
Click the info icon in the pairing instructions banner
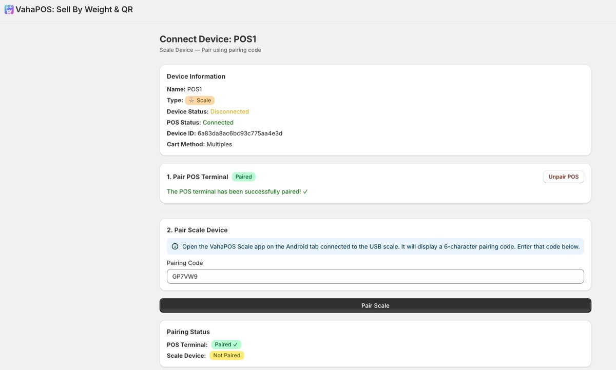tap(175, 246)
